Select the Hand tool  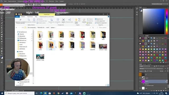pyautogui.click(x=2, y=51)
